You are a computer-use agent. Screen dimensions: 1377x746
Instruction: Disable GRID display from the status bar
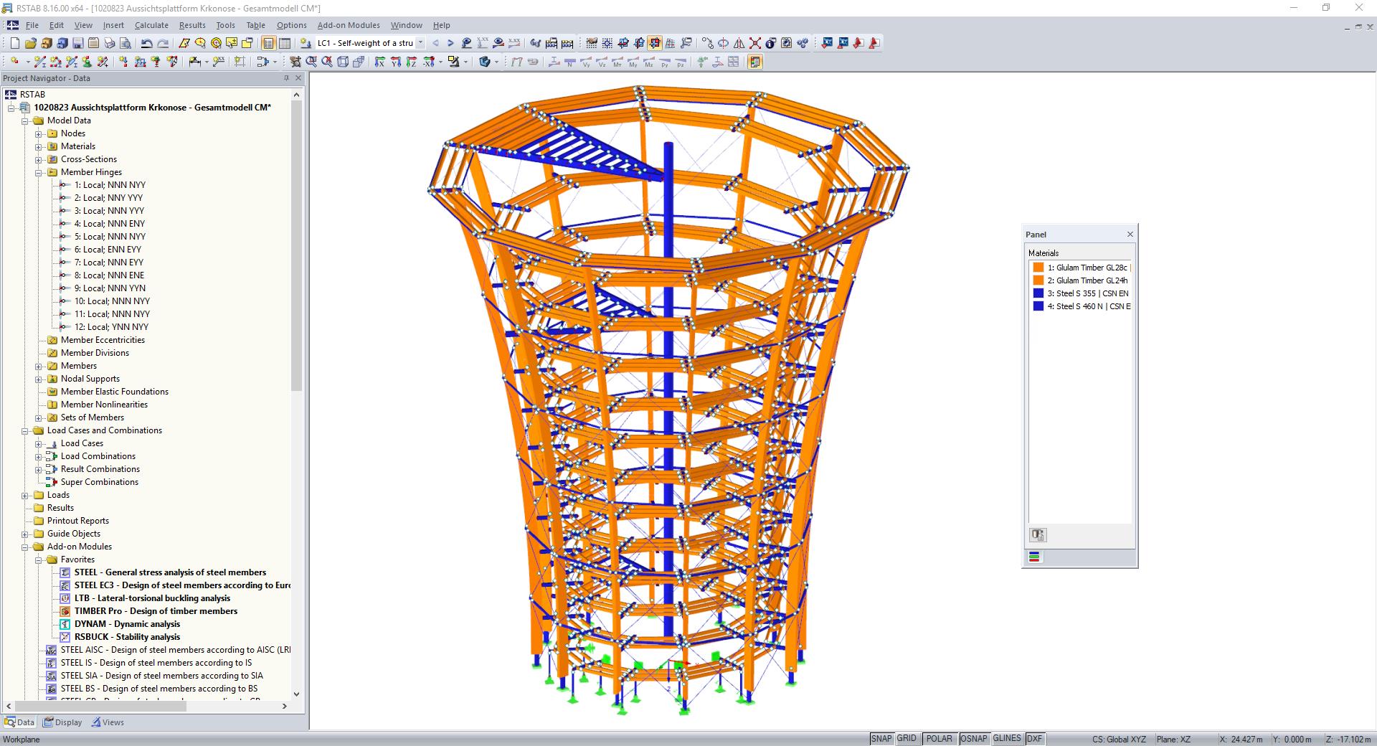pos(907,739)
